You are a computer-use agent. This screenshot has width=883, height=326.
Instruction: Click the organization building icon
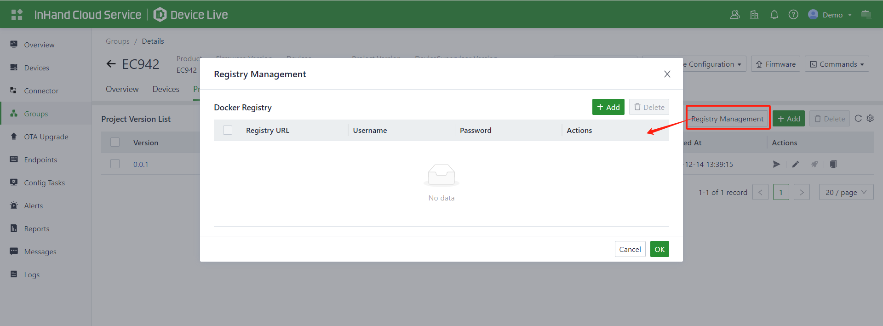click(754, 15)
